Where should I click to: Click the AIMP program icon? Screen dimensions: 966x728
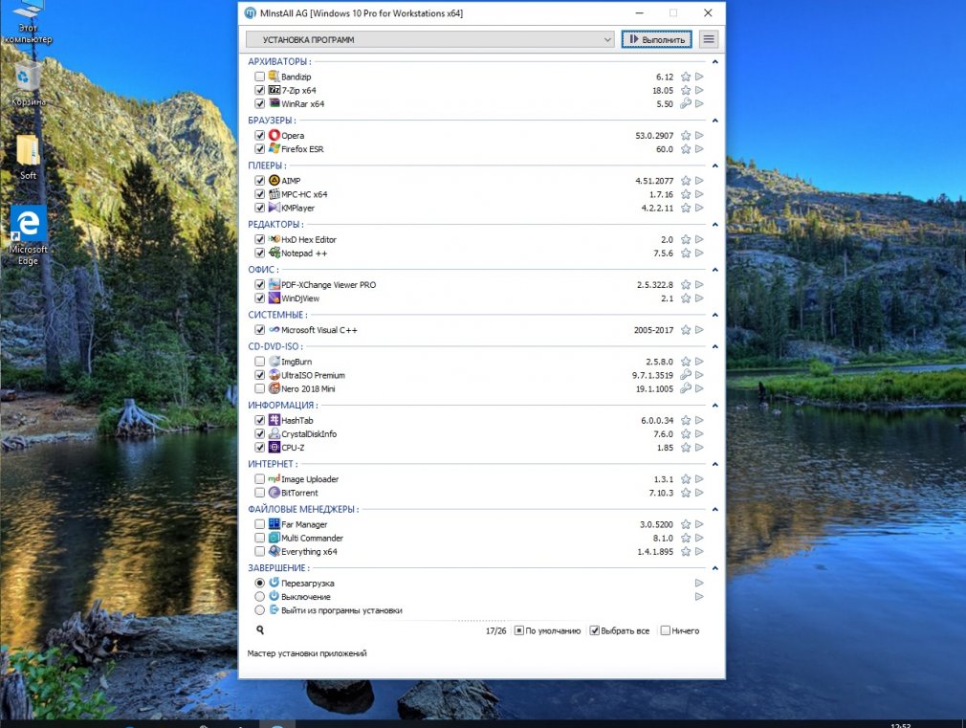pyautogui.click(x=274, y=181)
